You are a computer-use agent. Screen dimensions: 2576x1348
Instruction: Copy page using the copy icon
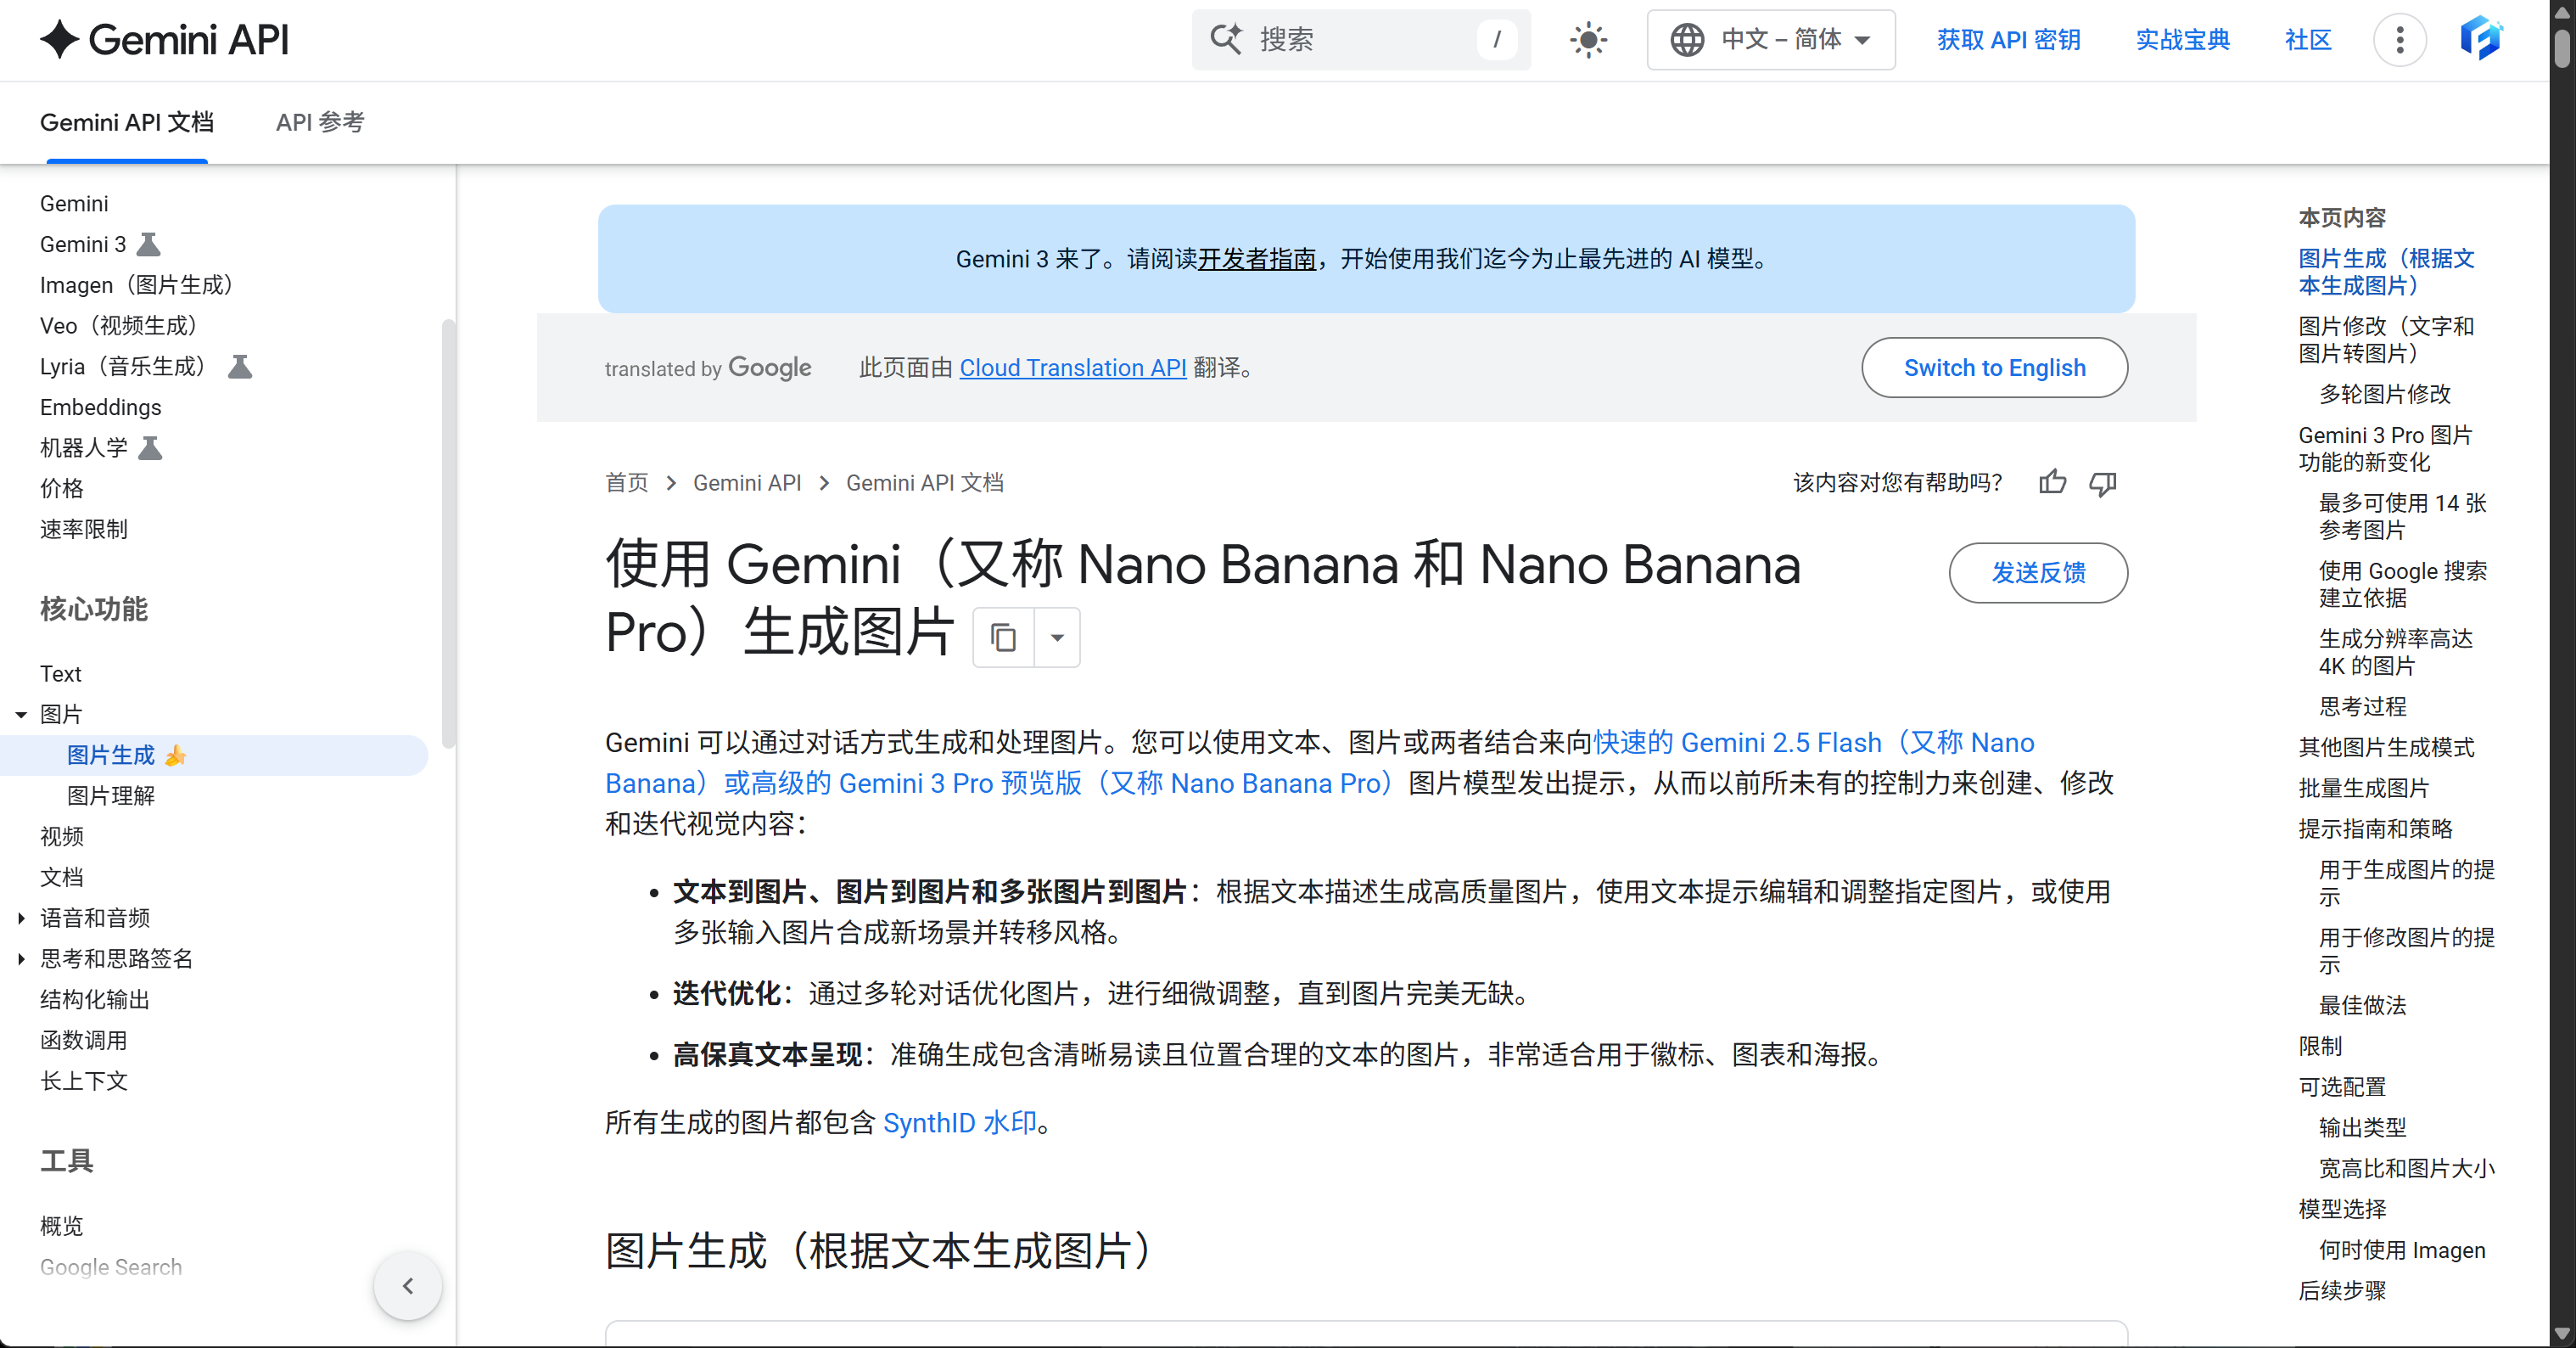(1003, 637)
